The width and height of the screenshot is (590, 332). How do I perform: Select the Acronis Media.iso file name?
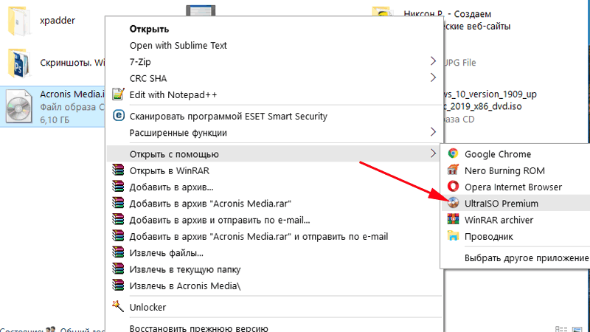pyautogui.click(x=72, y=94)
